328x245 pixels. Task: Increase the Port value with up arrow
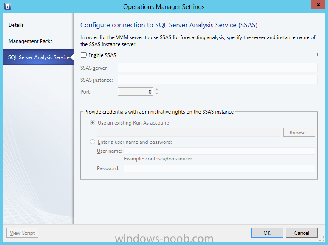click(x=157, y=90)
